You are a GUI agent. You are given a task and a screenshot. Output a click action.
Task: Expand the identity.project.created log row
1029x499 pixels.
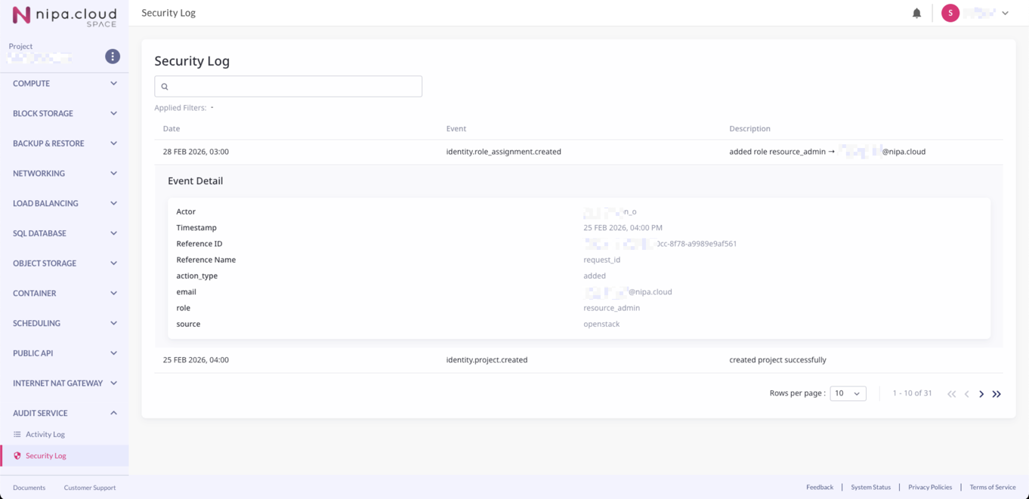(x=487, y=360)
